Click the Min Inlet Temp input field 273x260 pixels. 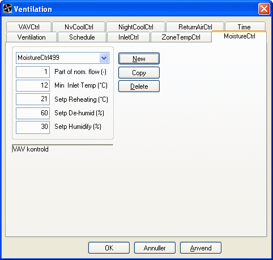[x=33, y=85]
